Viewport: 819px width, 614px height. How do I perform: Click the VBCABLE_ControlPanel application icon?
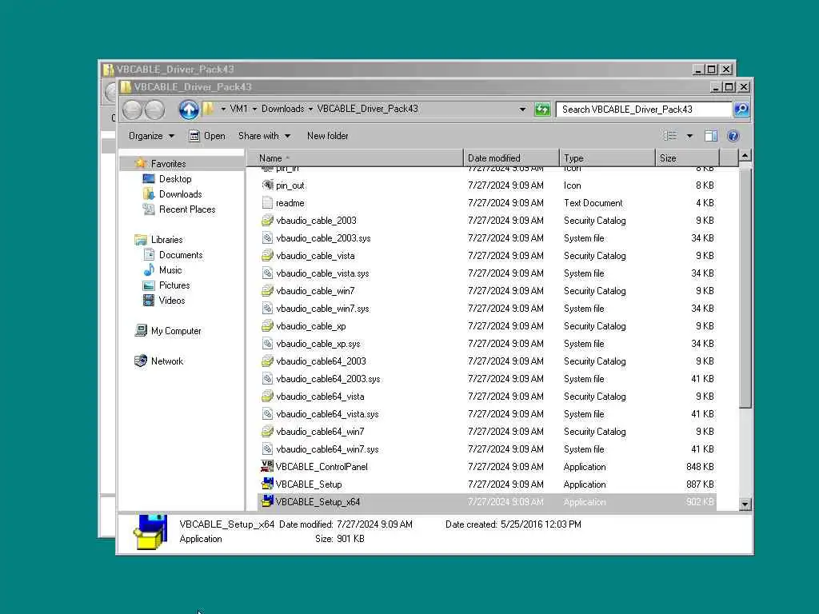click(x=267, y=466)
